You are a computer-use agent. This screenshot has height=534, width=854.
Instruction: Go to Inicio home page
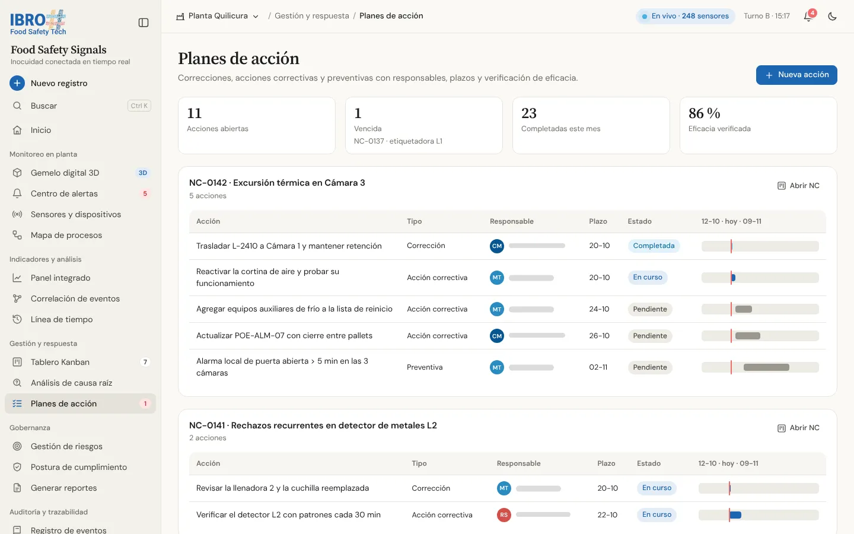[x=81, y=130]
